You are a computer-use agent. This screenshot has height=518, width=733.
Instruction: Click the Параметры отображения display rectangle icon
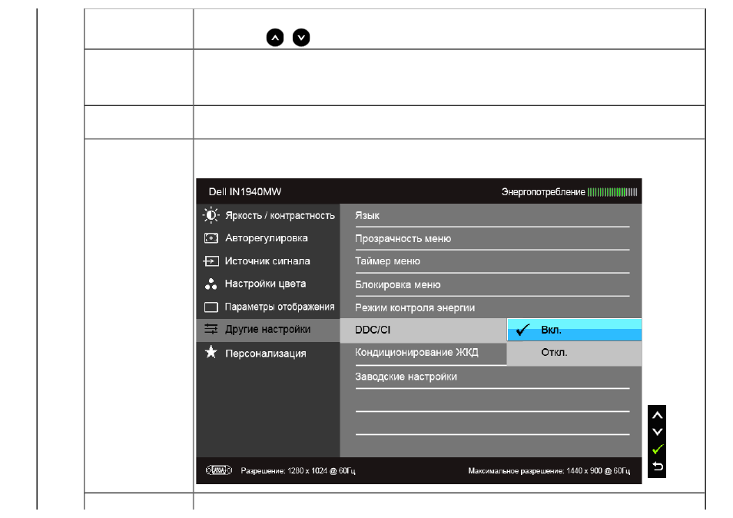211,307
